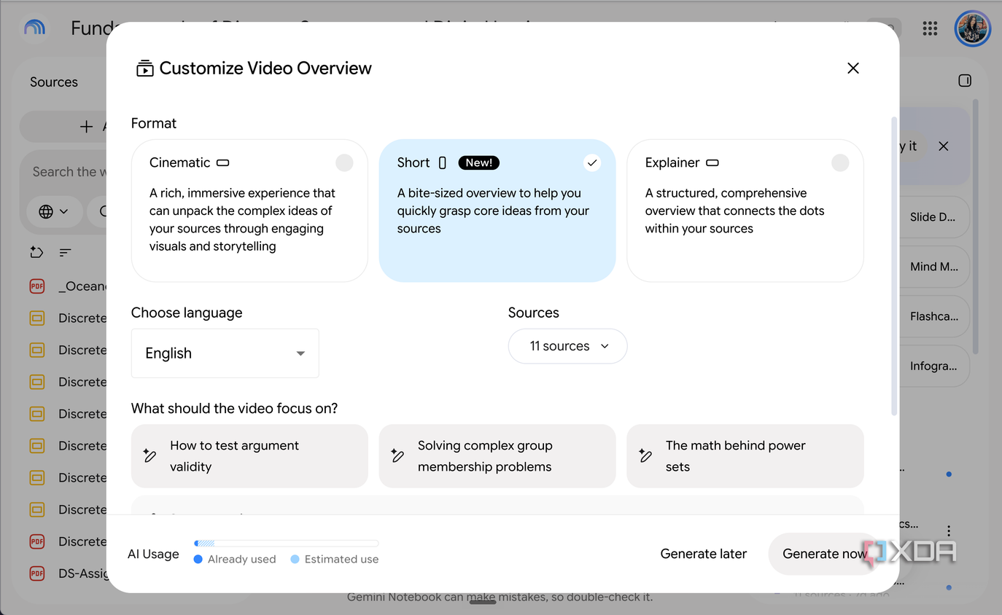
Task: Click the DS-Assig PDF source icon
Action: [37, 573]
